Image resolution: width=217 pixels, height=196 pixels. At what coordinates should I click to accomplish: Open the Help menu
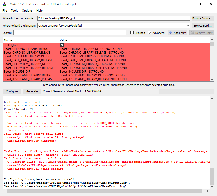pyautogui.click(x=39, y=11)
